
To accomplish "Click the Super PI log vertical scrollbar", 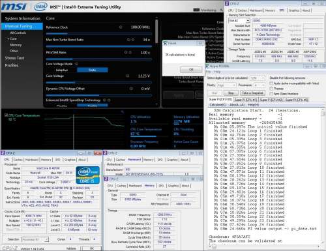I will click(323, 176).
